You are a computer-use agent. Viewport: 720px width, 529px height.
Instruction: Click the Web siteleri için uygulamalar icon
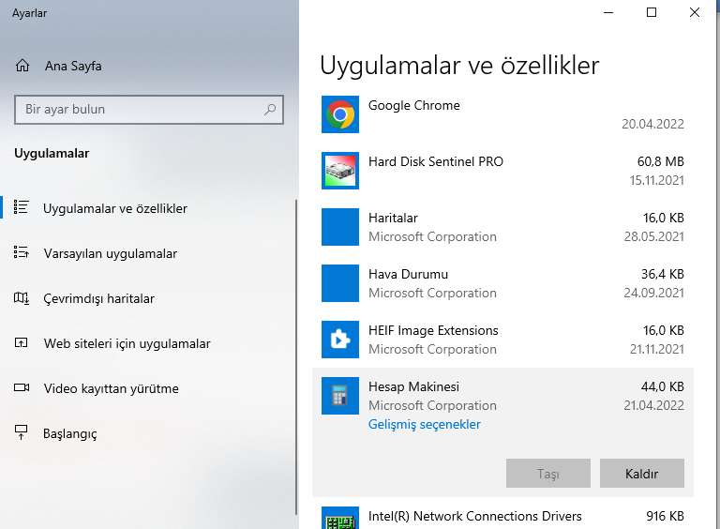click(x=22, y=342)
